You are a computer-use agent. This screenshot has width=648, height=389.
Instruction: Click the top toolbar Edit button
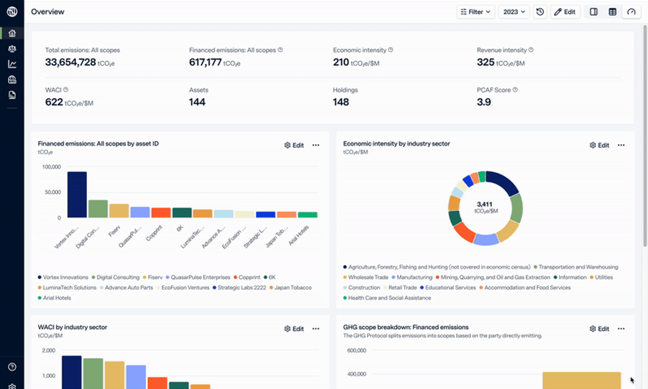pyautogui.click(x=565, y=12)
